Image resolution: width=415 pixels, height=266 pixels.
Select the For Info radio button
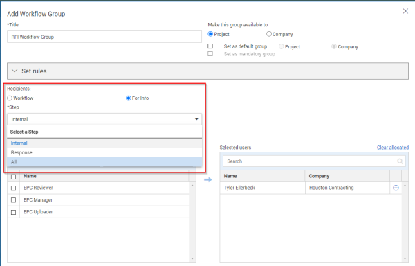click(x=129, y=98)
